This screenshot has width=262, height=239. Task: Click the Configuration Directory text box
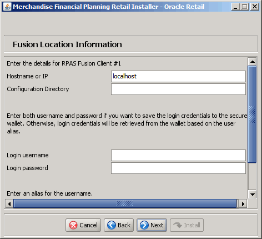[x=178, y=89]
